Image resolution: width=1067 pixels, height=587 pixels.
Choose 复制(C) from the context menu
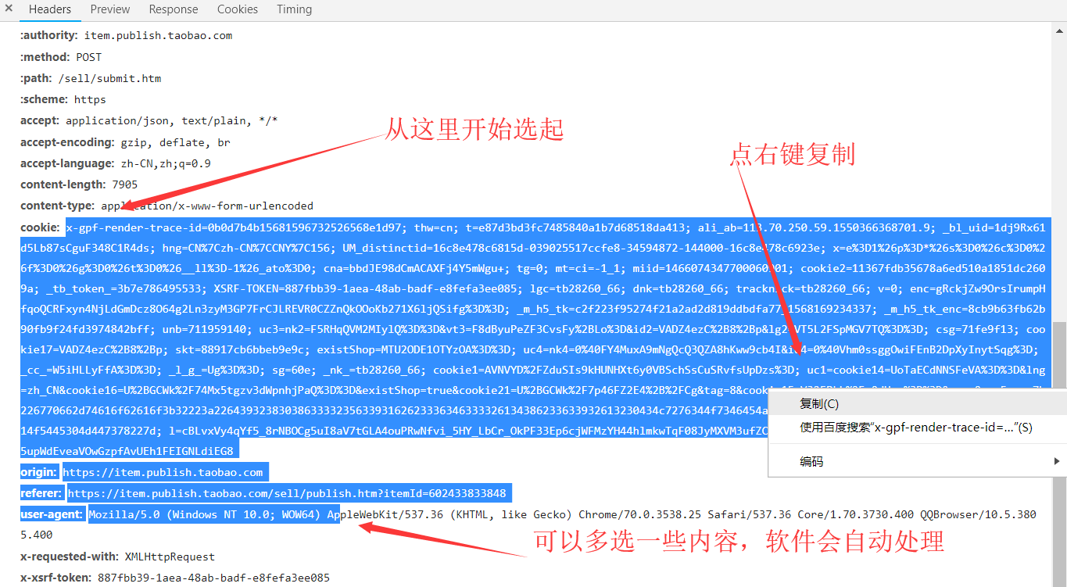pos(818,404)
